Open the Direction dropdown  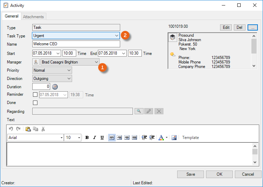pyautogui.click(x=69, y=79)
